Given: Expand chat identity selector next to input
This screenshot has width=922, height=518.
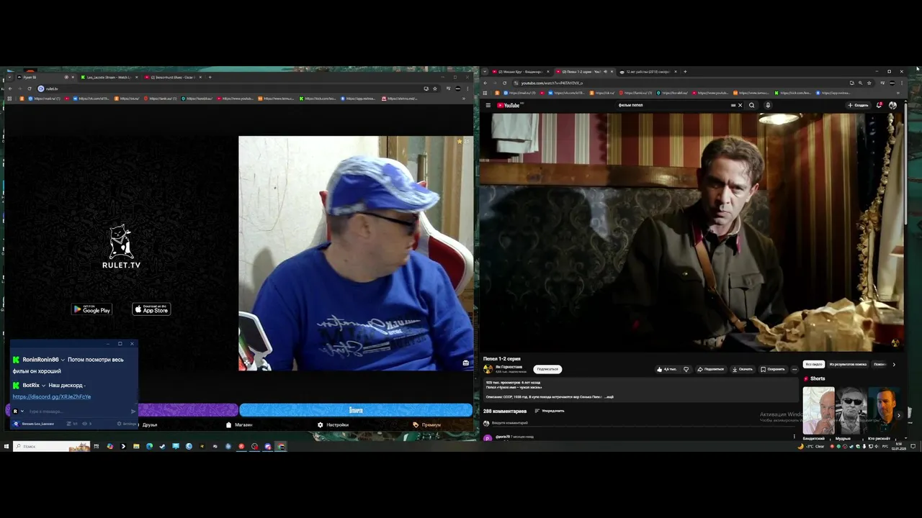Looking at the screenshot, I should pyautogui.click(x=22, y=412).
